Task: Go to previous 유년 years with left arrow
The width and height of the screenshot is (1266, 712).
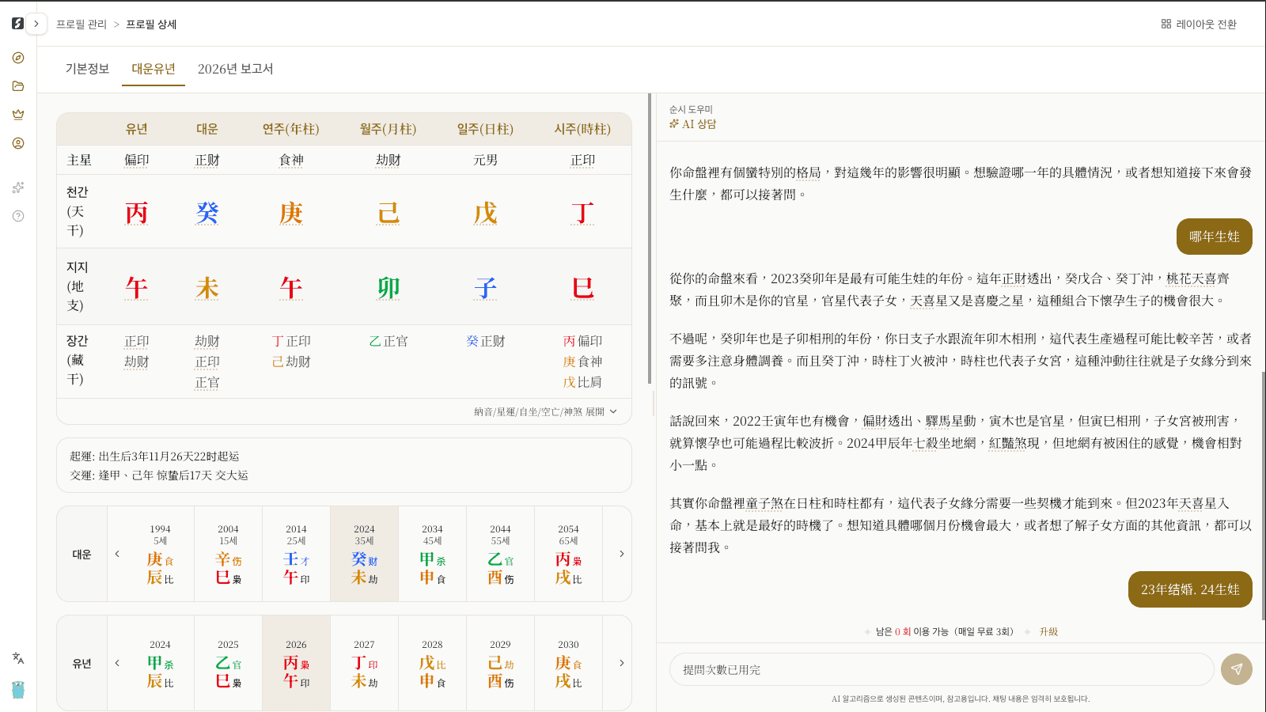Action: pyautogui.click(x=117, y=663)
